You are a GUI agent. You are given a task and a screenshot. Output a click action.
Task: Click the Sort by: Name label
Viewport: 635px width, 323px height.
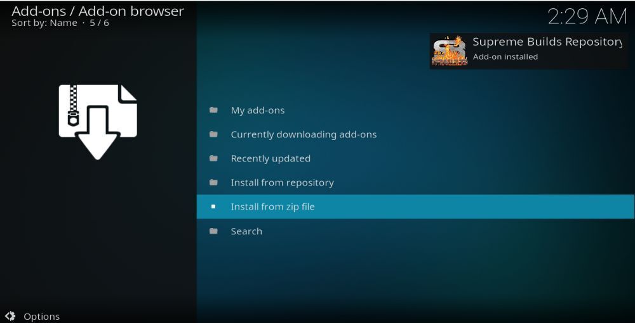click(44, 23)
